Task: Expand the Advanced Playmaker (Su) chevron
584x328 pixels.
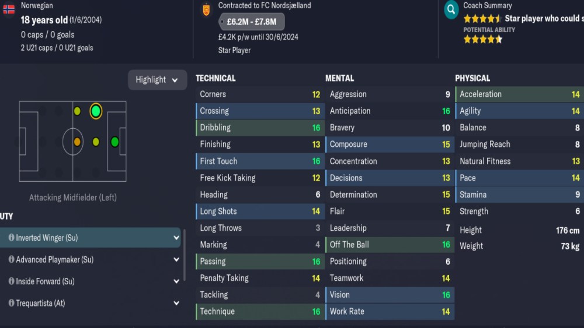Action: coord(176,259)
